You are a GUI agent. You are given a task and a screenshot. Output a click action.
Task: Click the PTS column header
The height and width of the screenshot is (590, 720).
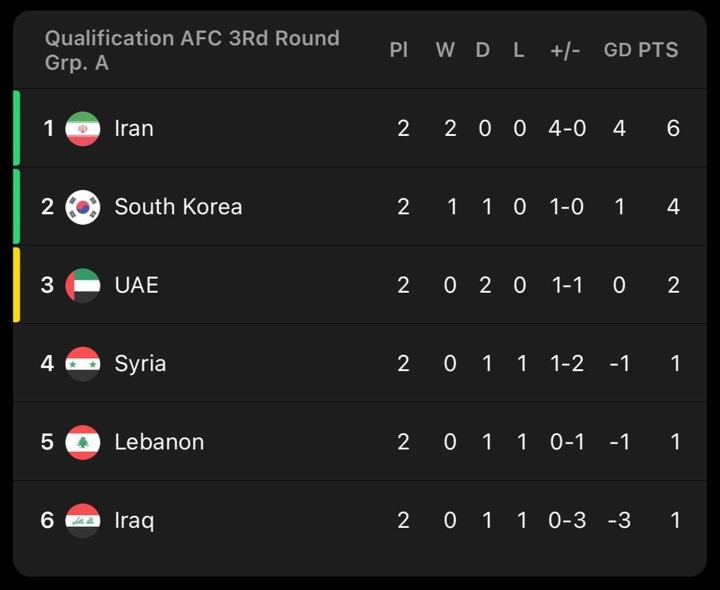coord(658,50)
